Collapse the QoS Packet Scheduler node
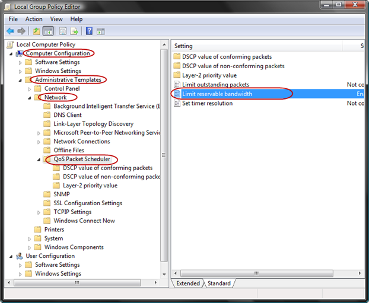Screen dimensions: 369x303 pos(39,160)
